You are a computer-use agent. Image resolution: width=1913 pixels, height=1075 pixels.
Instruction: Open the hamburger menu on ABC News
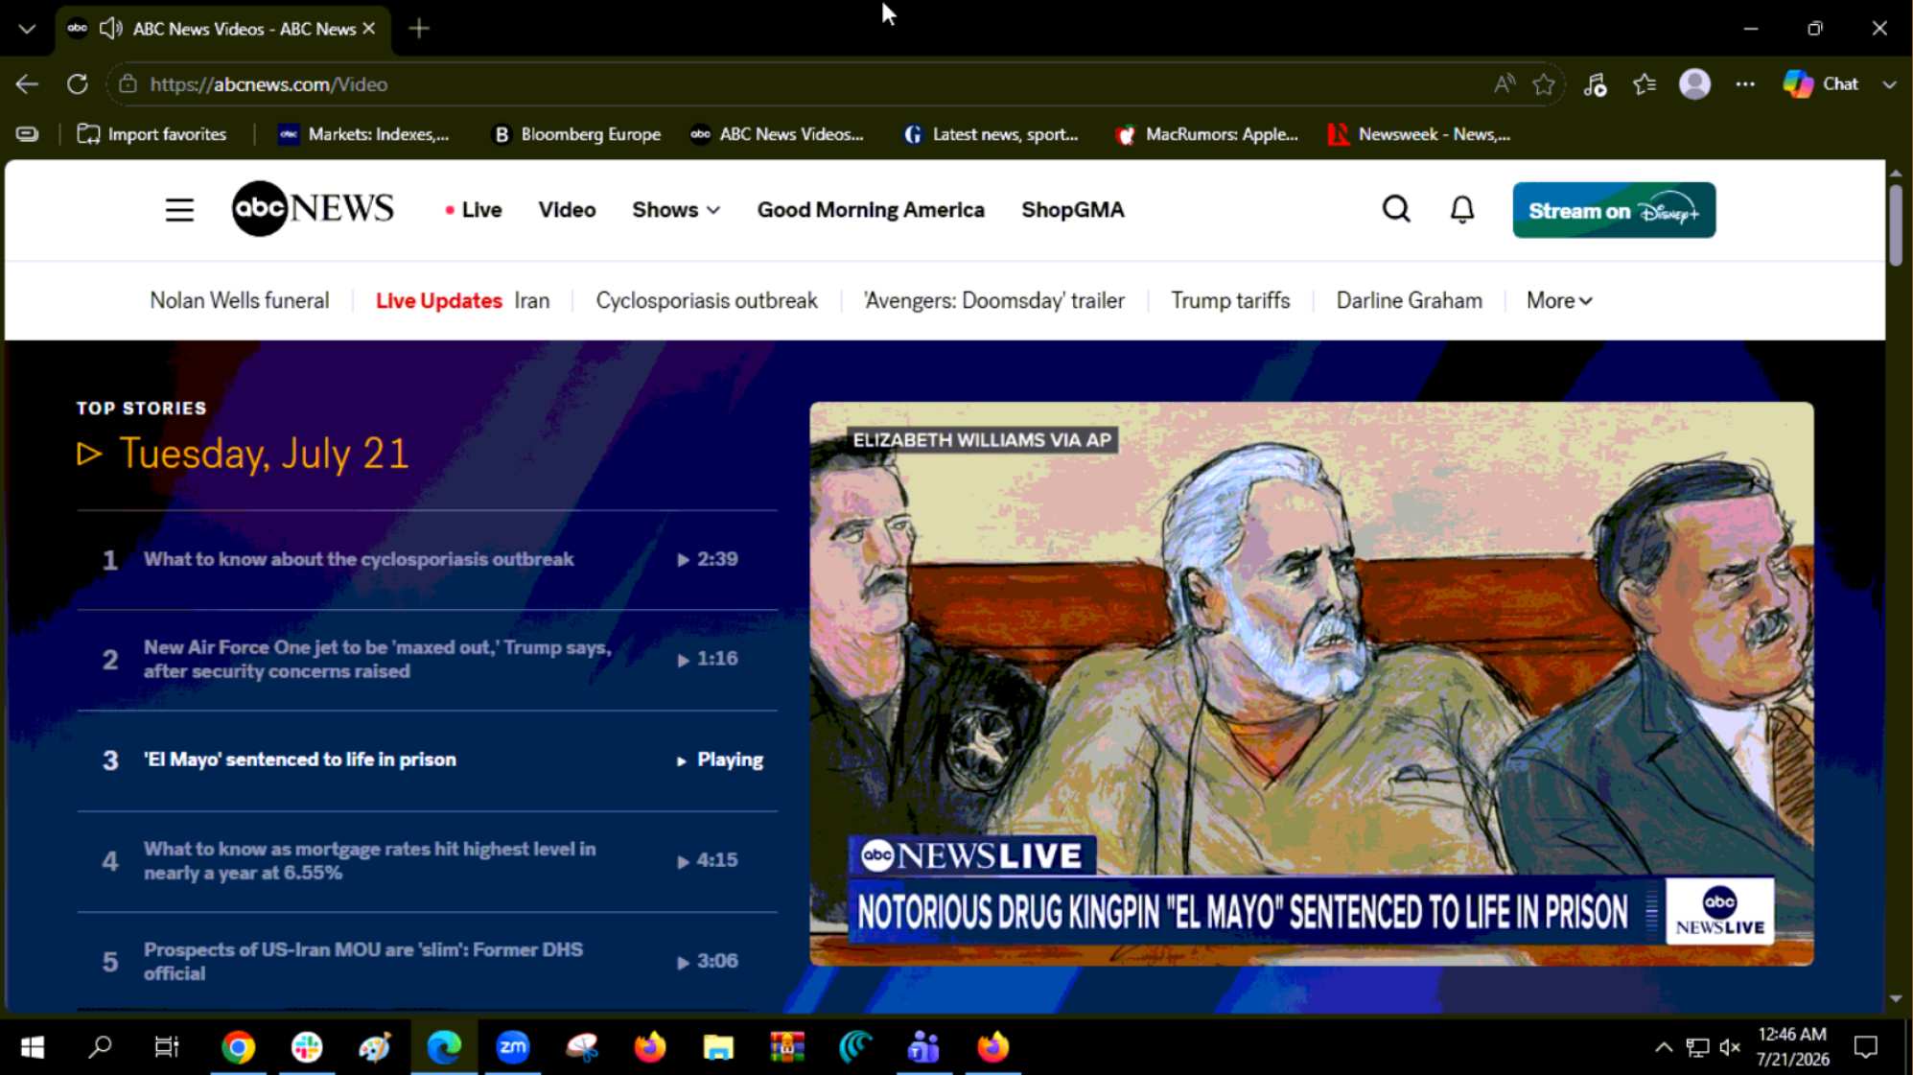179,210
